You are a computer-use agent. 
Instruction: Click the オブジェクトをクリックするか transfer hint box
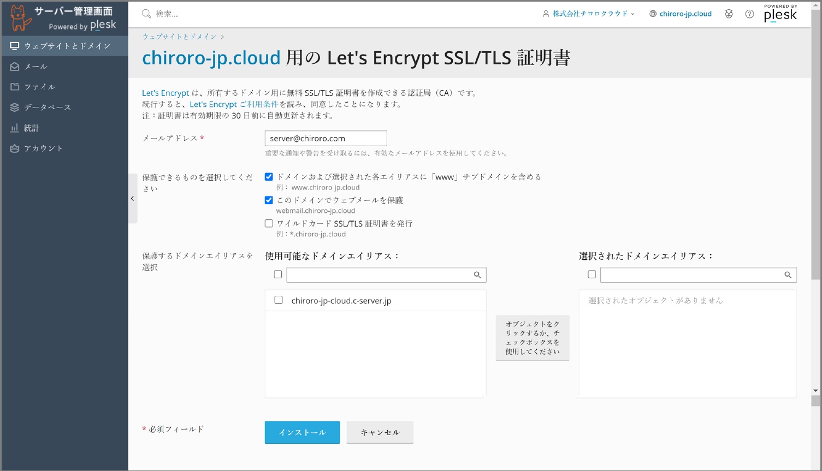coord(533,338)
